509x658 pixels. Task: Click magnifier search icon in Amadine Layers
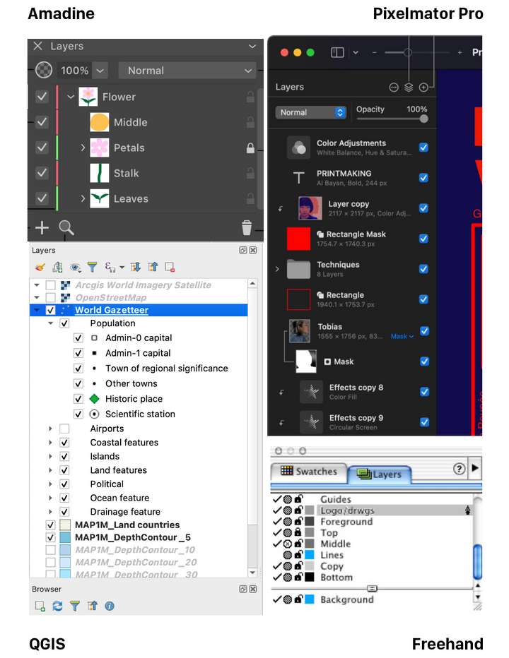pos(66,227)
